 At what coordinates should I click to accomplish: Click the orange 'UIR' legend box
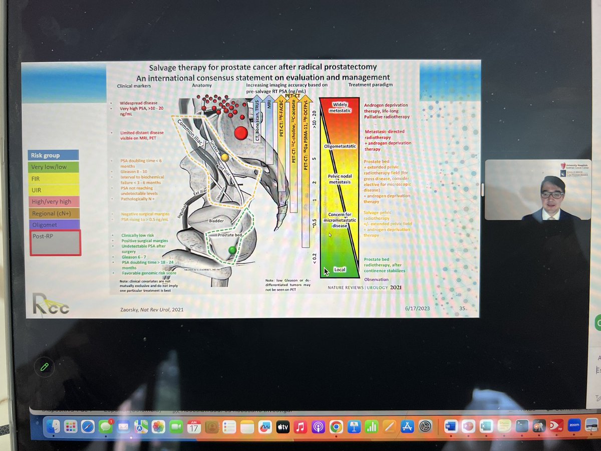coord(55,190)
